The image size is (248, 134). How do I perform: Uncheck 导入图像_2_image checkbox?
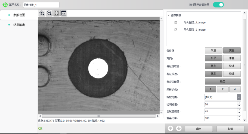tap(176, 30)
